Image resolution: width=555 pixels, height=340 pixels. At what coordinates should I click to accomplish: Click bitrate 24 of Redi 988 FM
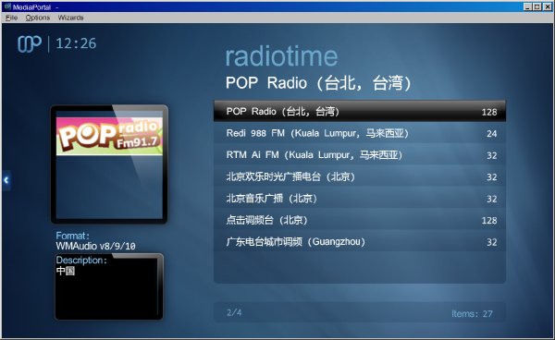[x=492, y=134]
